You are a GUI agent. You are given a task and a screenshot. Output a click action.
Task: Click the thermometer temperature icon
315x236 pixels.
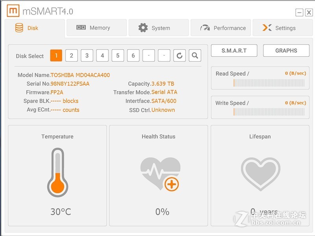pyautogui.click(x=57, y=172)
